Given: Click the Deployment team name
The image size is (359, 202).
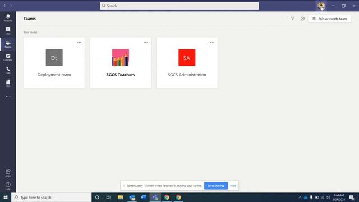Looking at the screenshot, I should [54, 75].
